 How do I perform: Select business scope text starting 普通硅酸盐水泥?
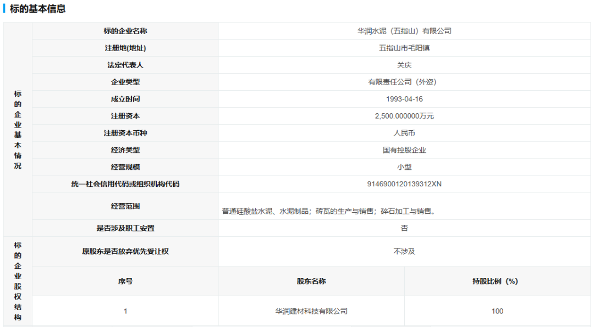329,211
